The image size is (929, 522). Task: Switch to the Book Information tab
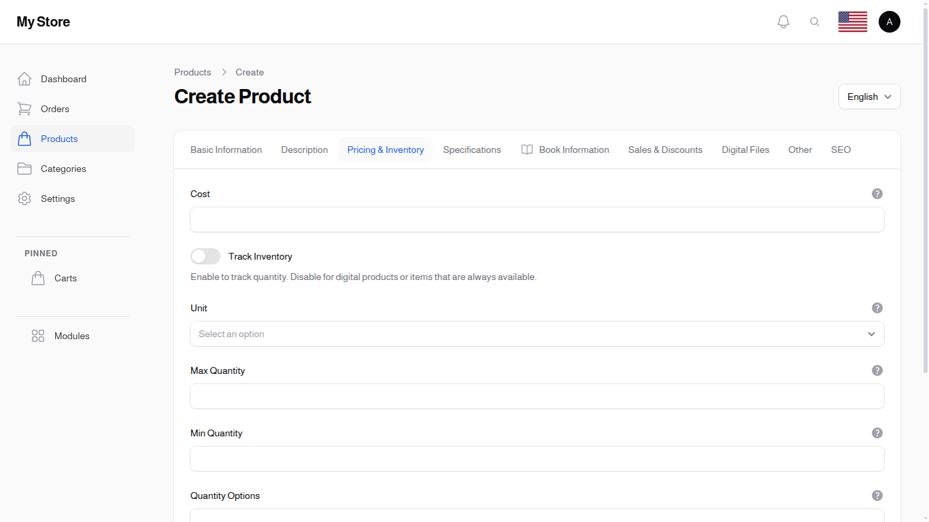tap(565, 150)
